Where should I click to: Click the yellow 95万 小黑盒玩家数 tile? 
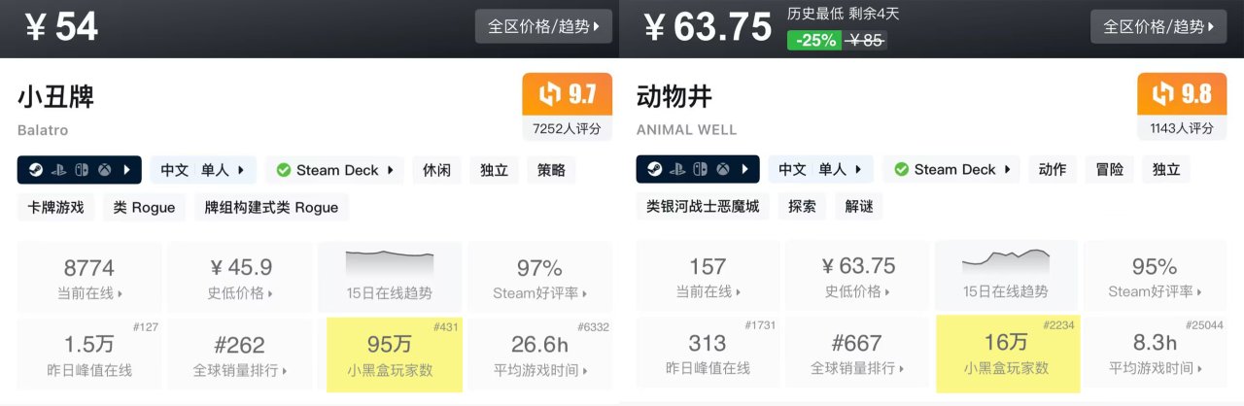[395, 355]
